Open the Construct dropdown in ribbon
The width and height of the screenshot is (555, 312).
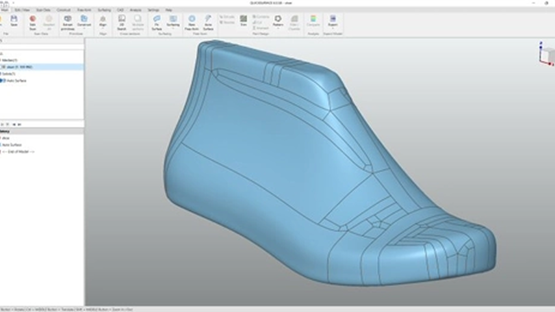(x=84, y=27)
